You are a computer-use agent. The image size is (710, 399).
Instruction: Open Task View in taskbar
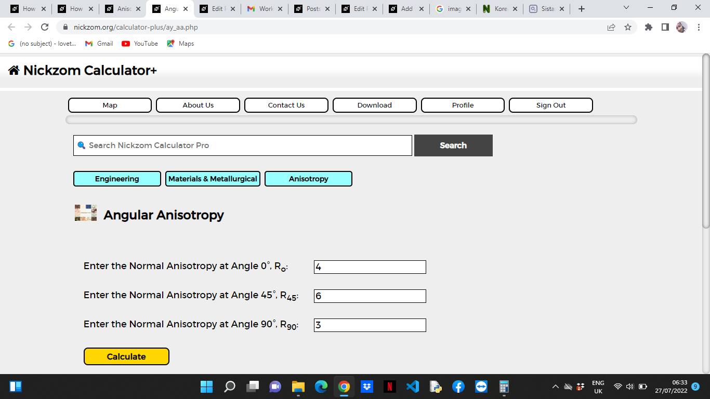coord(253,387)
